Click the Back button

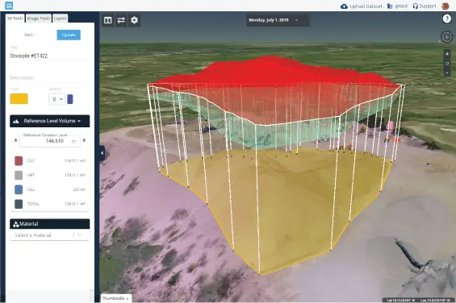click(x=29, y=35)
